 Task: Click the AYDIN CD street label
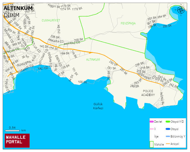click(25, 44)
